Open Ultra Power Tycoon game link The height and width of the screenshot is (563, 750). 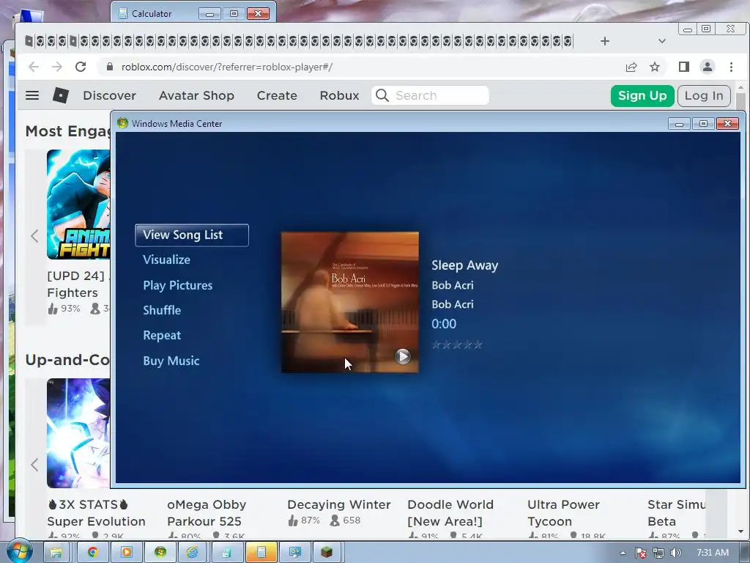[563, 512]
